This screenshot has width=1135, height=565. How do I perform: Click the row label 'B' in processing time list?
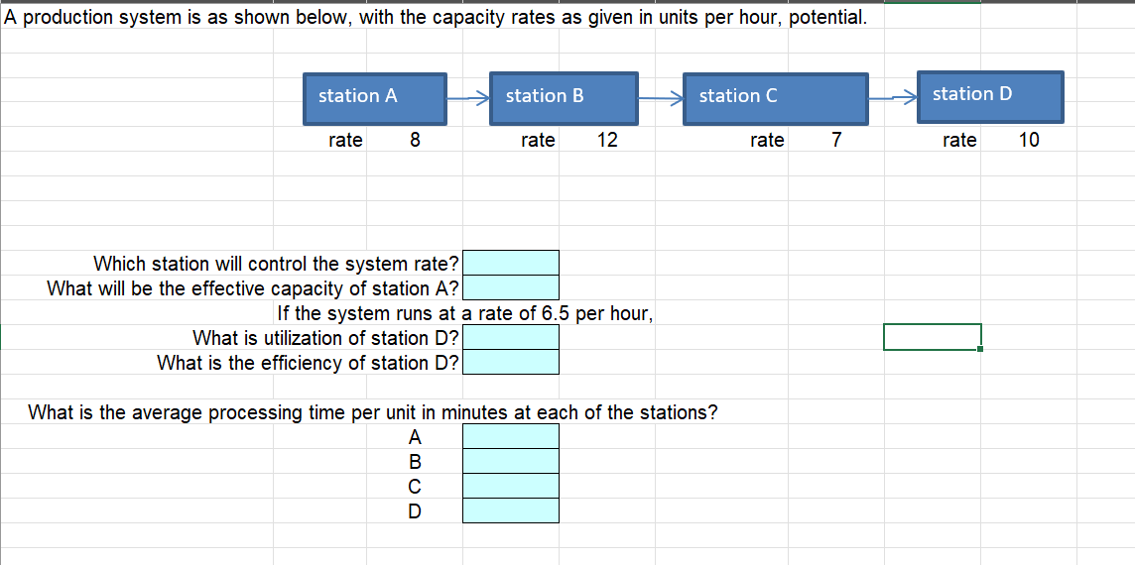(414, 462)
